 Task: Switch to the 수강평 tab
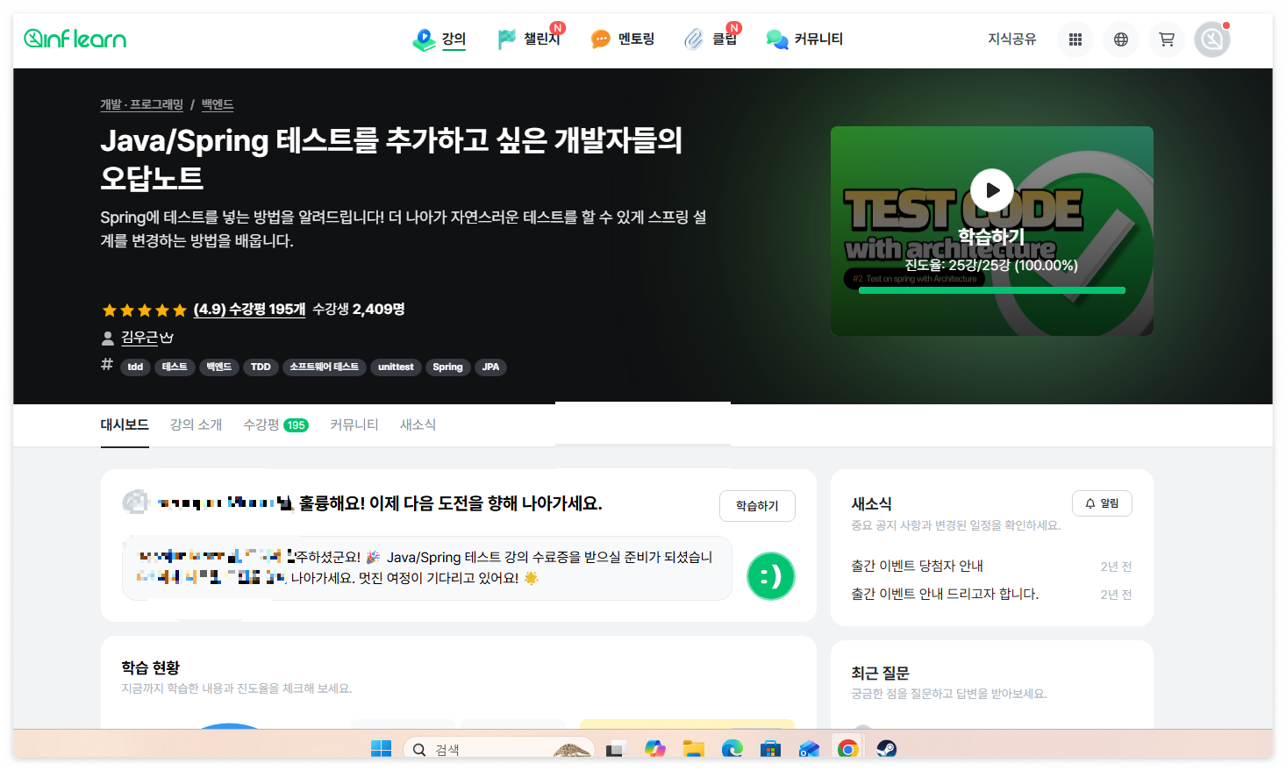coord(275,425)
